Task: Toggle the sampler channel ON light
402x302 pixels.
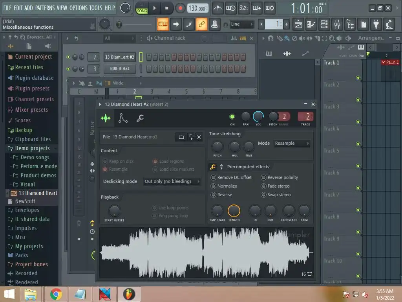Action: pyautogui.click(x=232, y=116)
